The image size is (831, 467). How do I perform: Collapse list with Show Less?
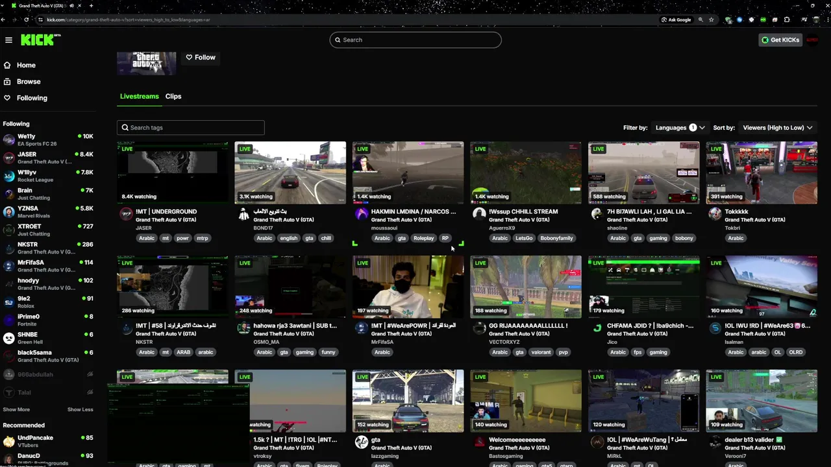click(80, 410)
